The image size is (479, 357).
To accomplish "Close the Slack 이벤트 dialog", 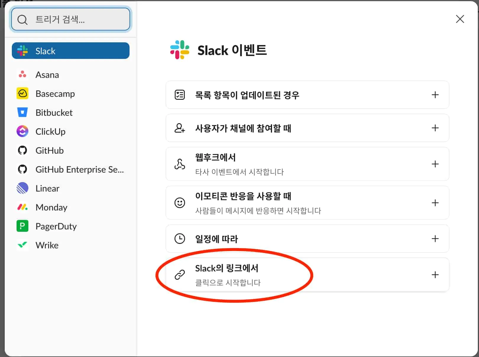I will click(460, 19).
